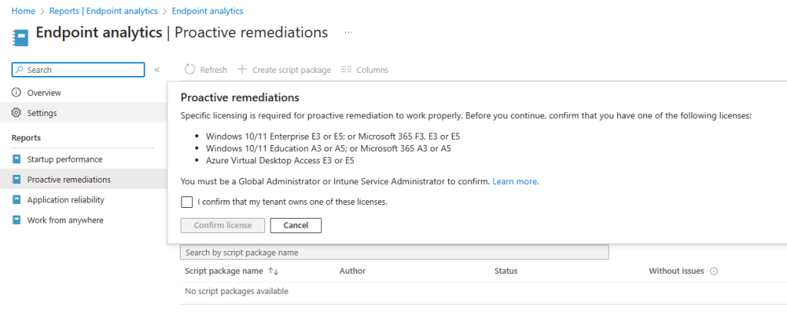Viewport: 787px width, 313px height.
Task: Click the Home breadcrumb link
Action: [x=23, y=12]
